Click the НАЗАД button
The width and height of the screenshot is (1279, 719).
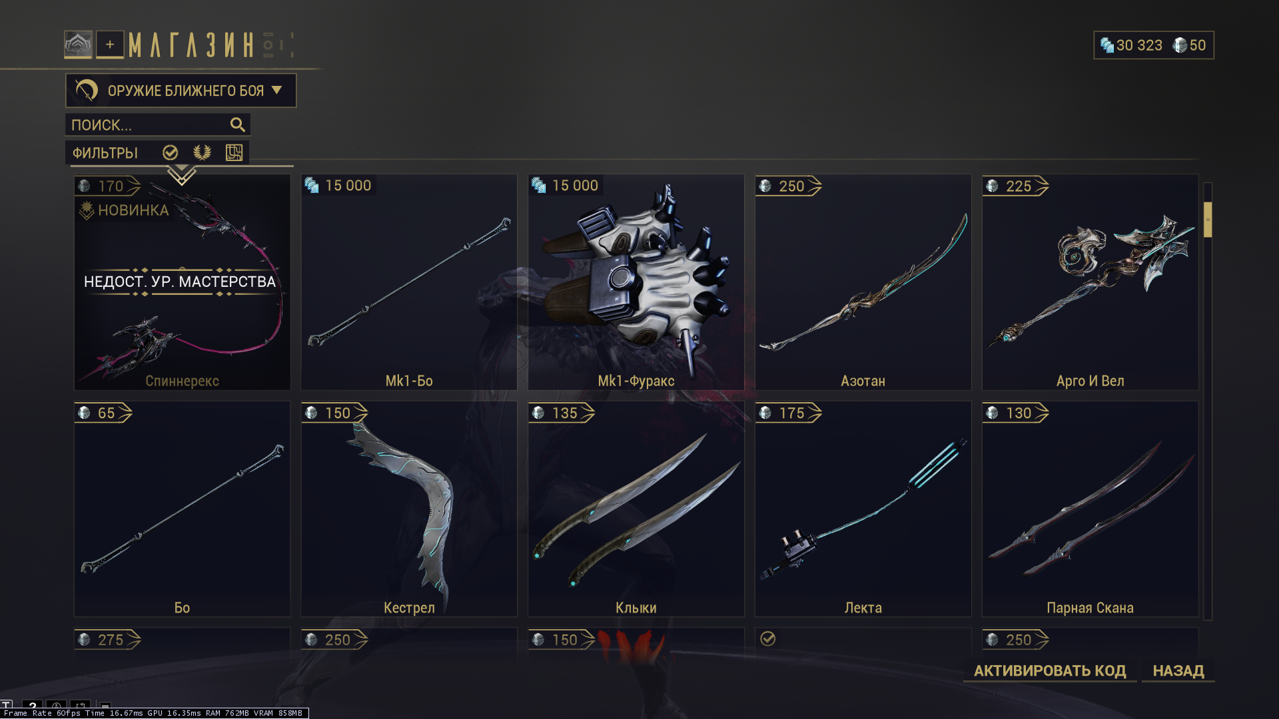point(1178,671)
